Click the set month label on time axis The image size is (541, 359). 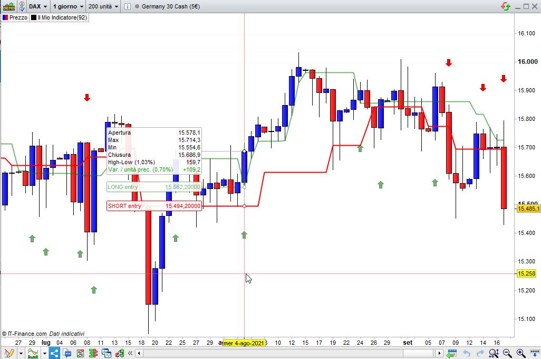pos(408,343)
